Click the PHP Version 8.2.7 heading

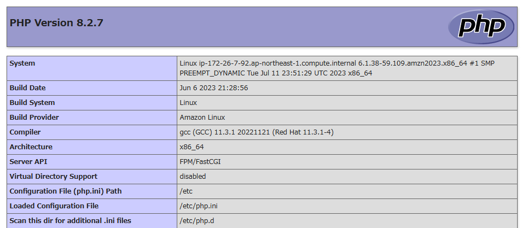tap(56, 23)
